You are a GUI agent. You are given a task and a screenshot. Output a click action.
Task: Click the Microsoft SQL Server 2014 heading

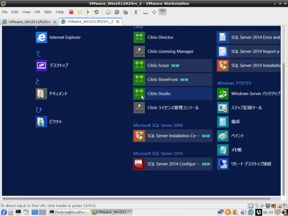coord(158,153)
